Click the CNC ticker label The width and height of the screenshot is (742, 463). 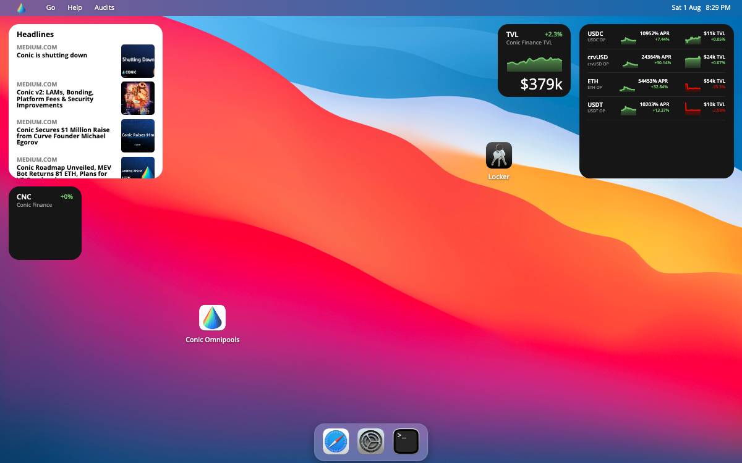(x=24, y=197)
